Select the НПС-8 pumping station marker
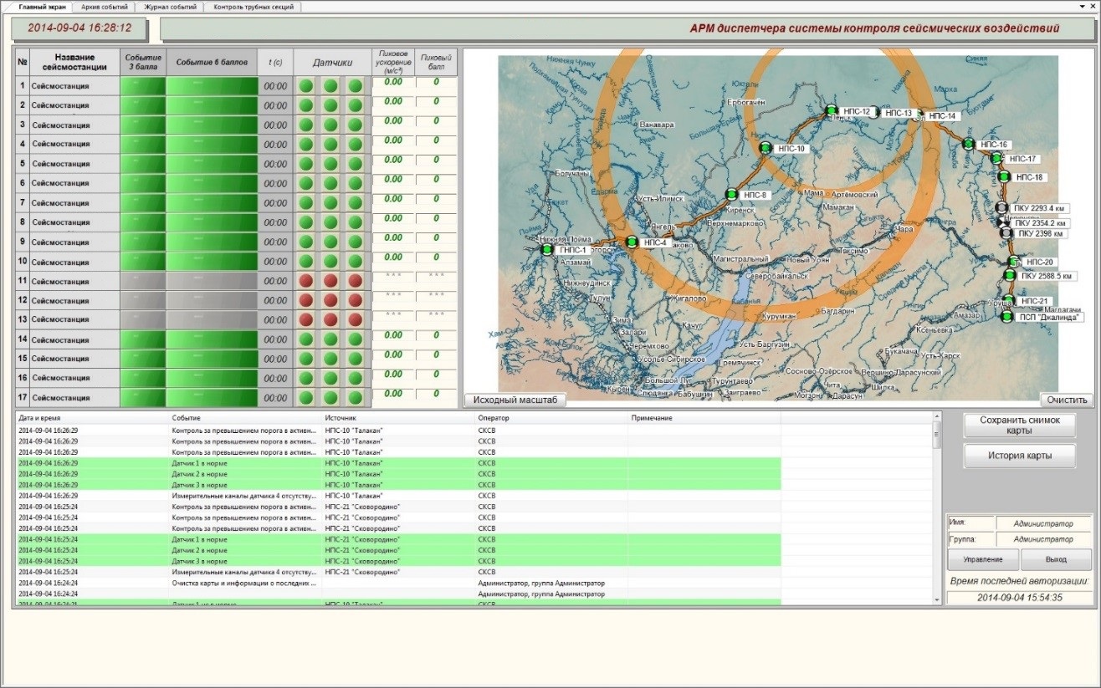Image resolution: width=1101 pixels, height=688 pixels. click(x=731, y=194)
